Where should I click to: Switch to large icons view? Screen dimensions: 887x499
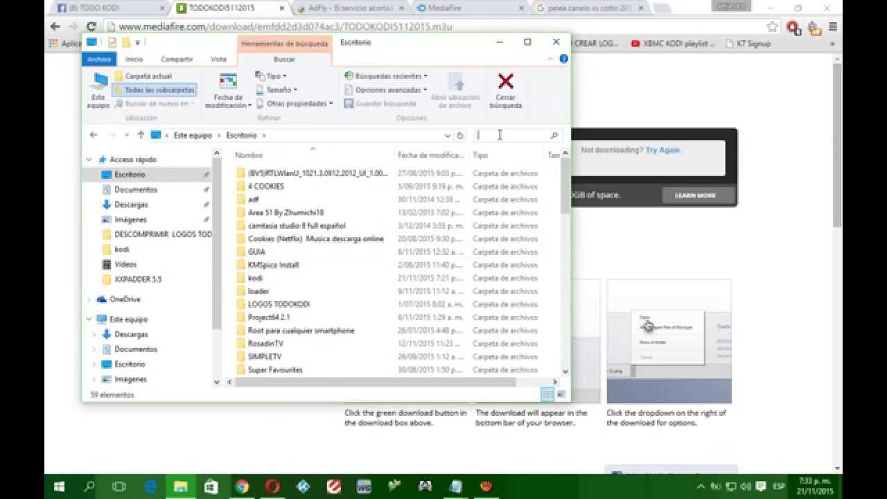tap(562, 394)
